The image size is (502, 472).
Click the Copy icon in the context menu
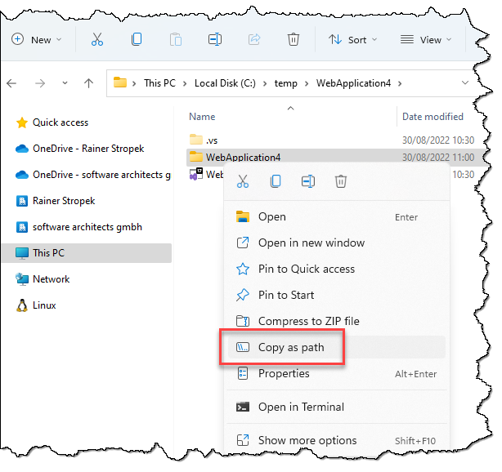[x=276, y=181]
